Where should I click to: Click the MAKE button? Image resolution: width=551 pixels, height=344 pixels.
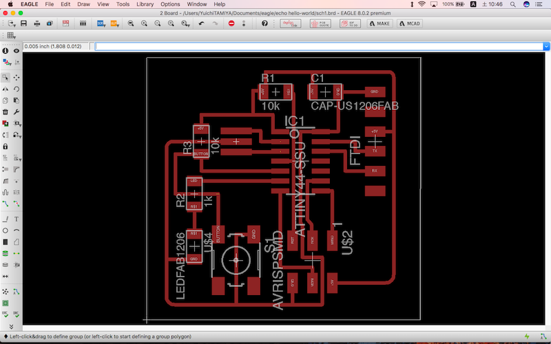coord(380,23)
